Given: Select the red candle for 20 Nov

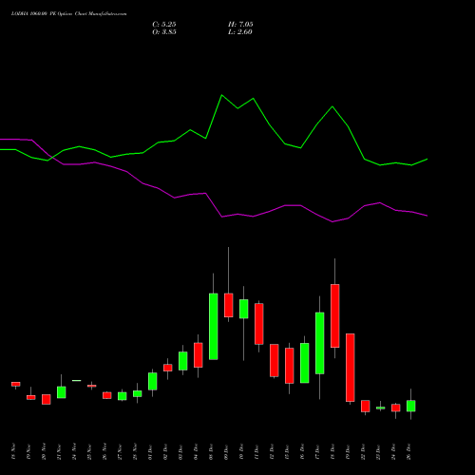Looking at the screenshot, I should [47, 399].
